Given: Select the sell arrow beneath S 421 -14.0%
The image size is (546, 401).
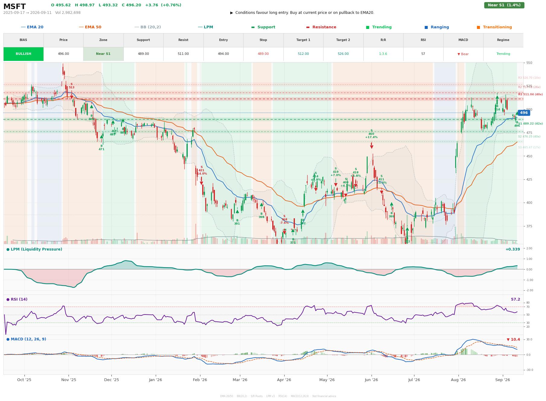Looking at the screenshot, I should coord(201,183).
